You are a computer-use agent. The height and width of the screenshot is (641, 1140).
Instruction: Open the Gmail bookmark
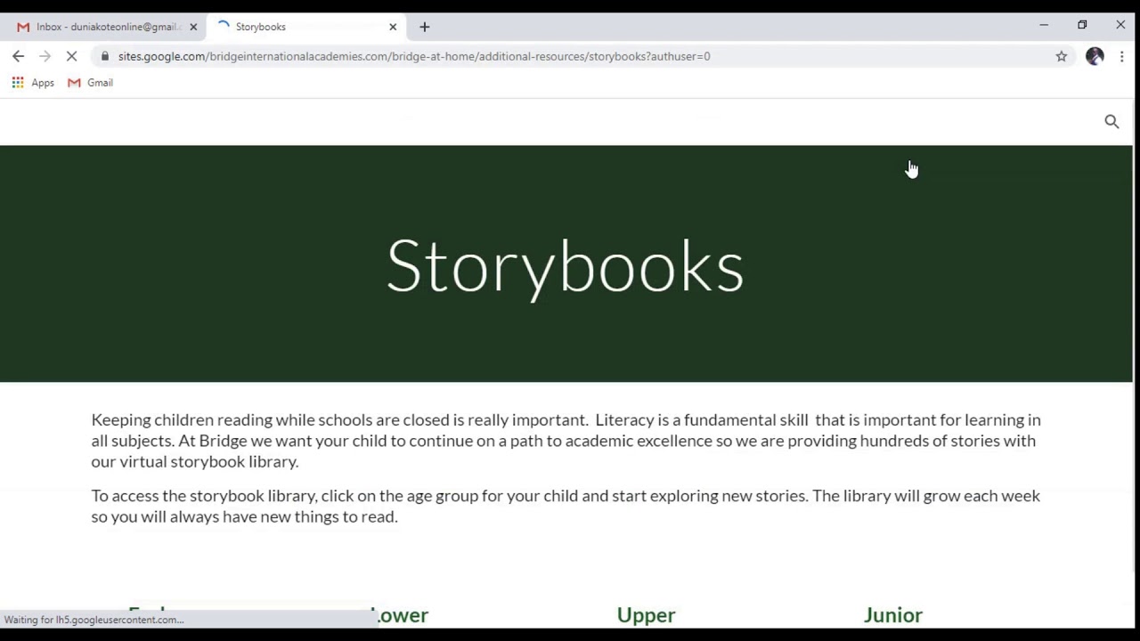tap(91, 83)
